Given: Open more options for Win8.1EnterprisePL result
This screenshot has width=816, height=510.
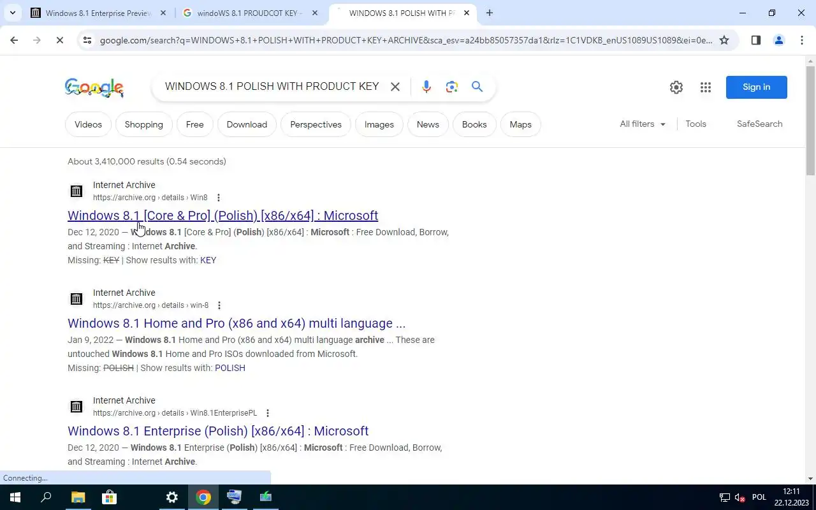Looking at the screenshot, I should pos(268,413).
